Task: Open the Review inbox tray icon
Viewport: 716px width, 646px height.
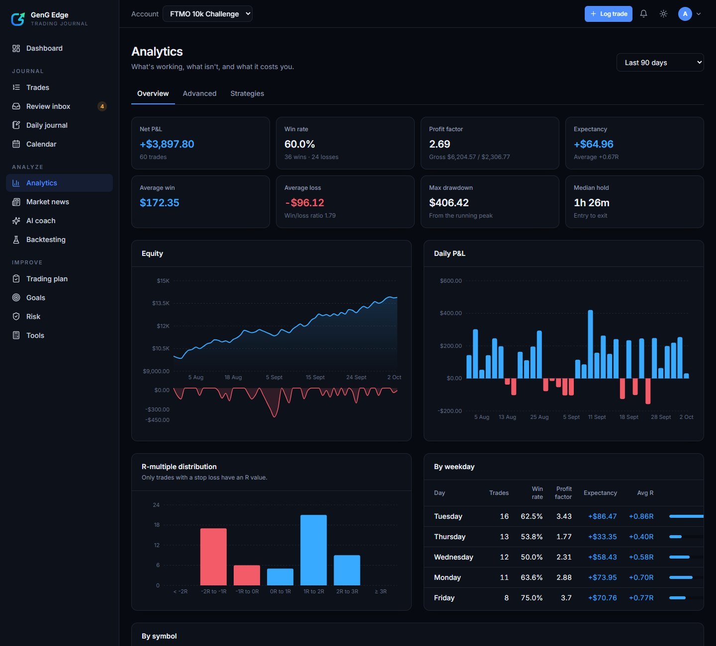Action: (16, 106)
